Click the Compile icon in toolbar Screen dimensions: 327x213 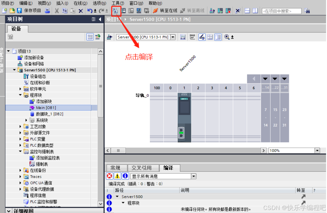(115, 11)
